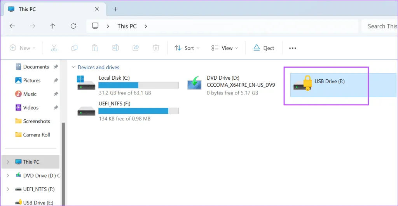This screenshot has height=206, width=398.
Task: Click the Cut scissors icon
Action: click(54, 48)
